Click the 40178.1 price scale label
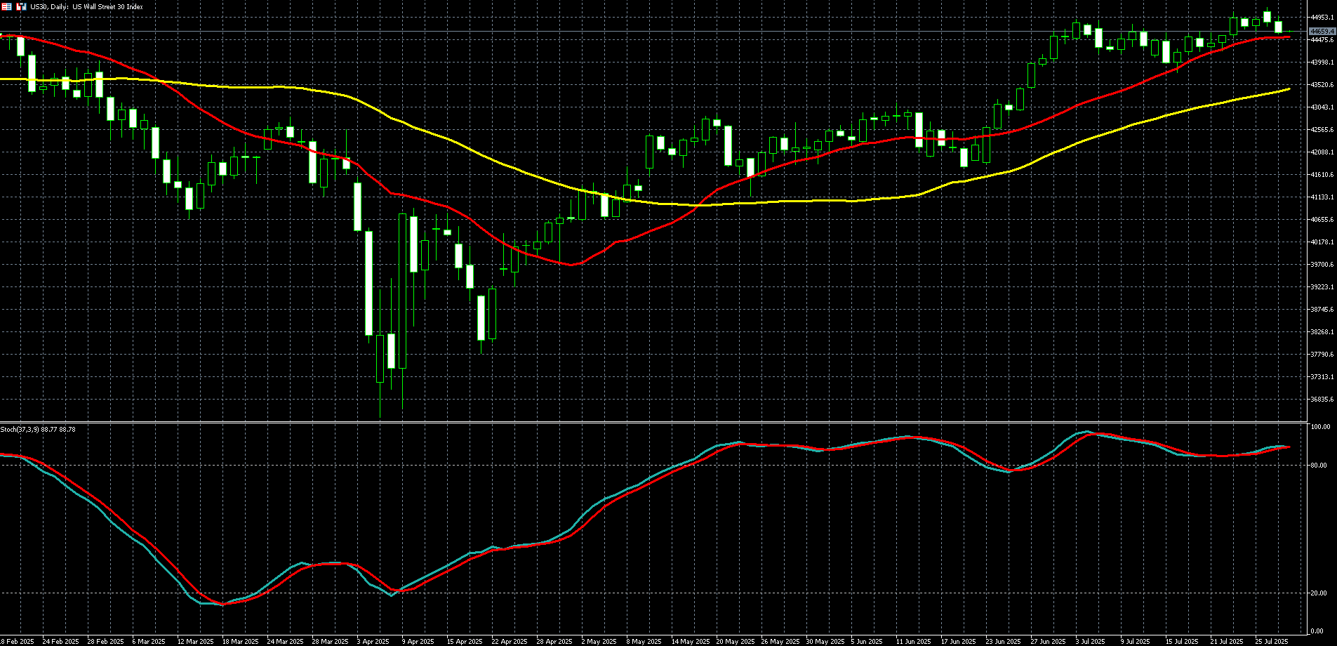Image resolution: width=1337 pixels, height=646 pixels. click(x=1322, y=242)
